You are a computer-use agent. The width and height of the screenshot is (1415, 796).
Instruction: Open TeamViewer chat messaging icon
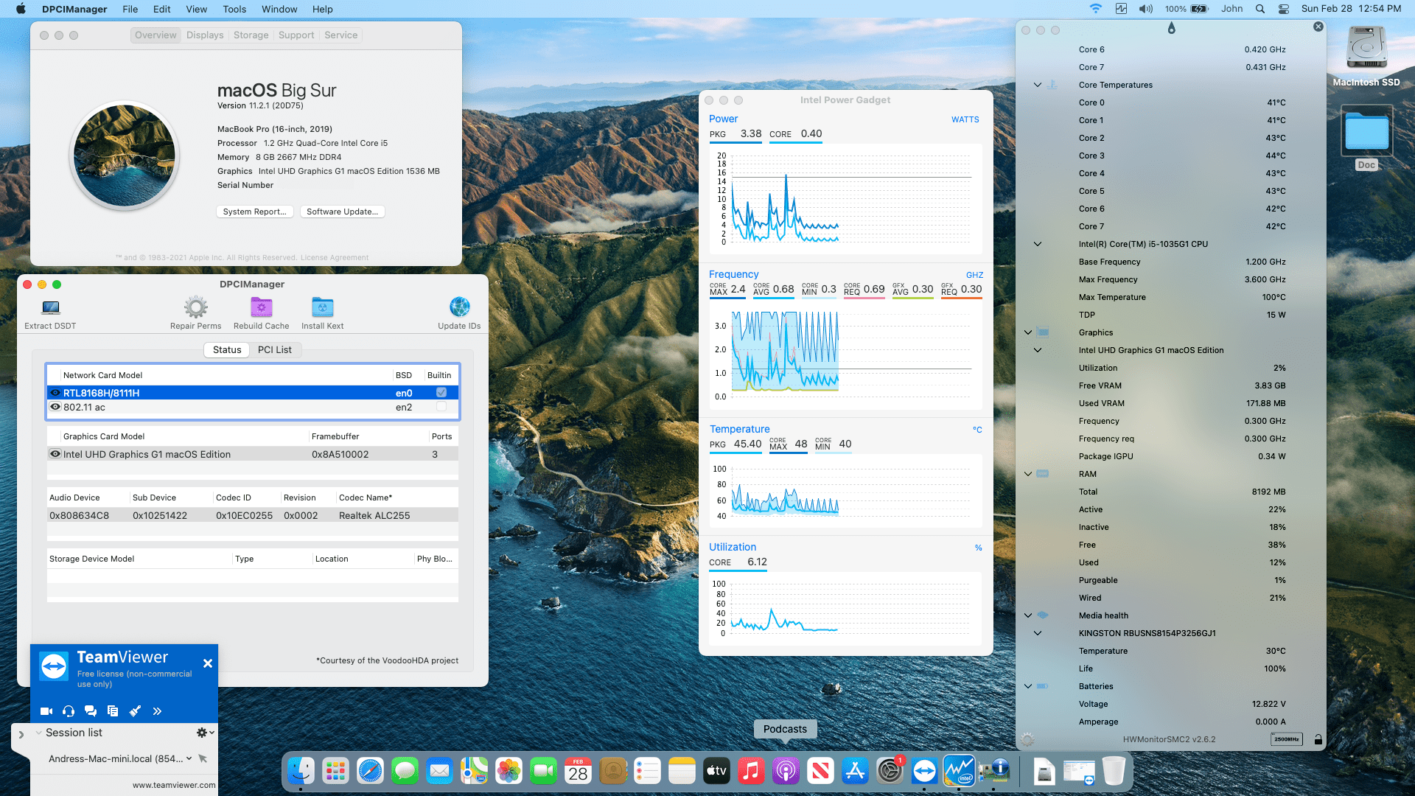pos(90,711)
